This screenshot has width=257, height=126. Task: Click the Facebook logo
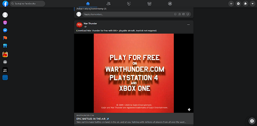pos(5,4)
